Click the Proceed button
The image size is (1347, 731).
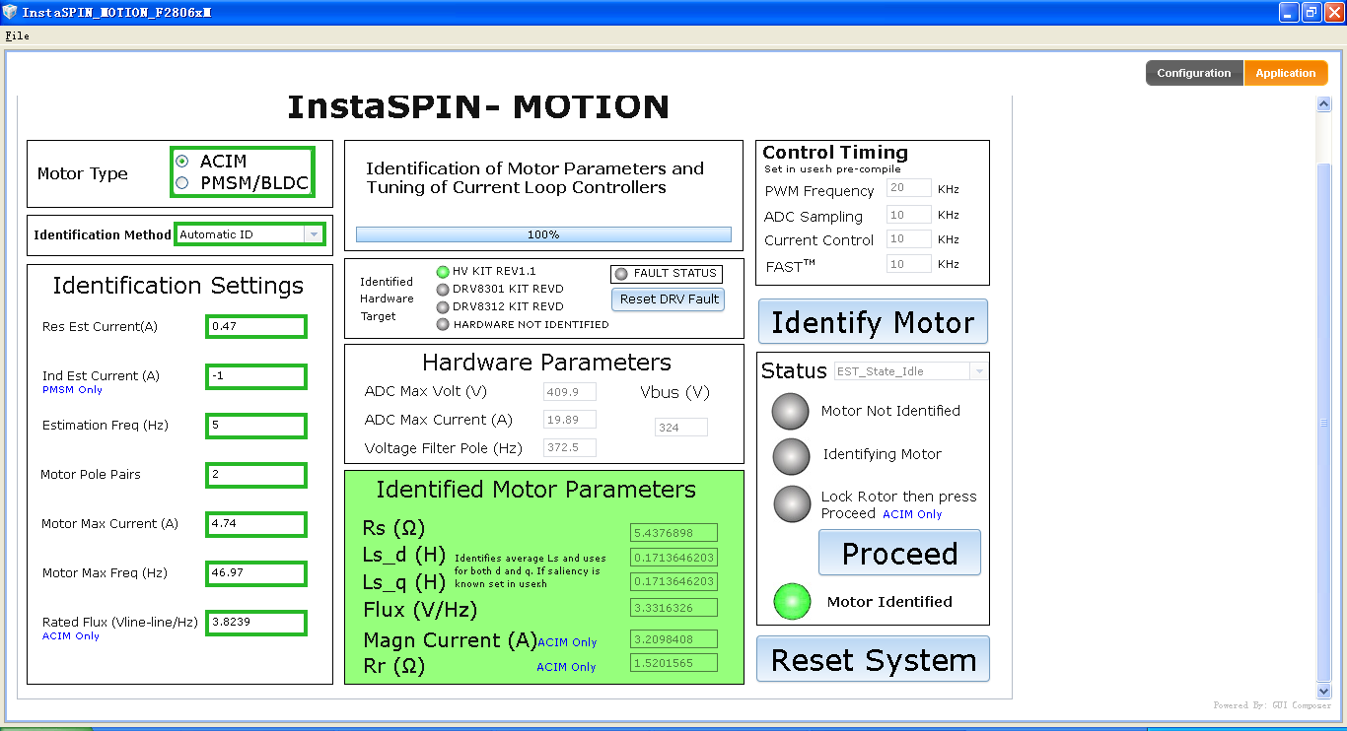(899, 553)
